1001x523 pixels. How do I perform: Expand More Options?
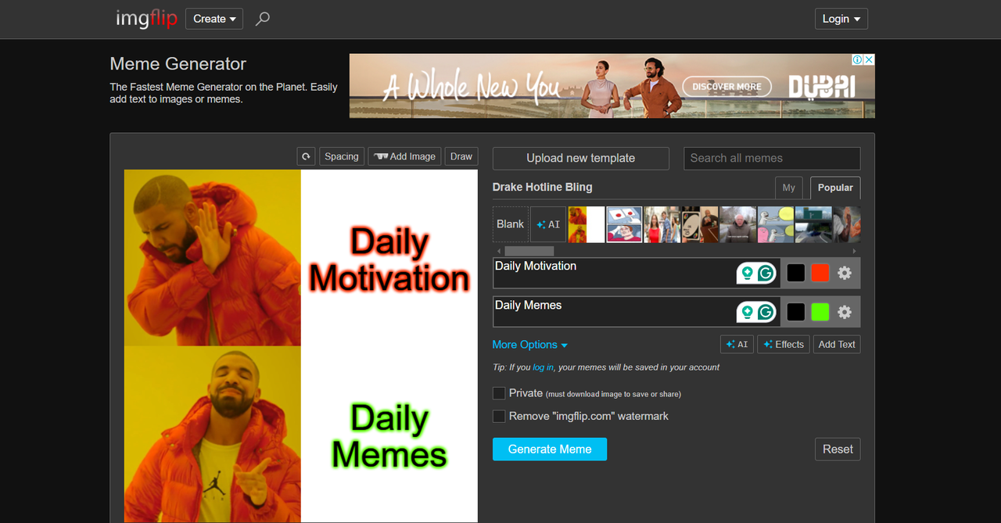click(x=529, y=345)
